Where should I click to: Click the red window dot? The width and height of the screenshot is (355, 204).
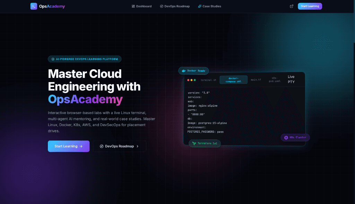point(188,80)
